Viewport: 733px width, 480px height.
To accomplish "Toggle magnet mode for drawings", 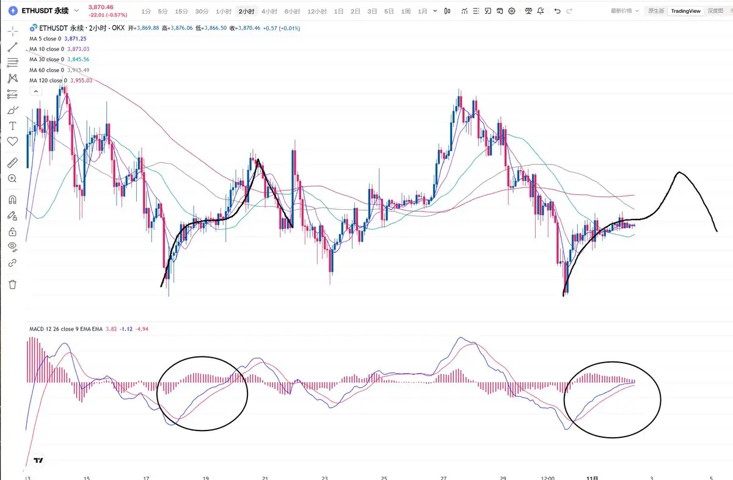I will 12,199.
